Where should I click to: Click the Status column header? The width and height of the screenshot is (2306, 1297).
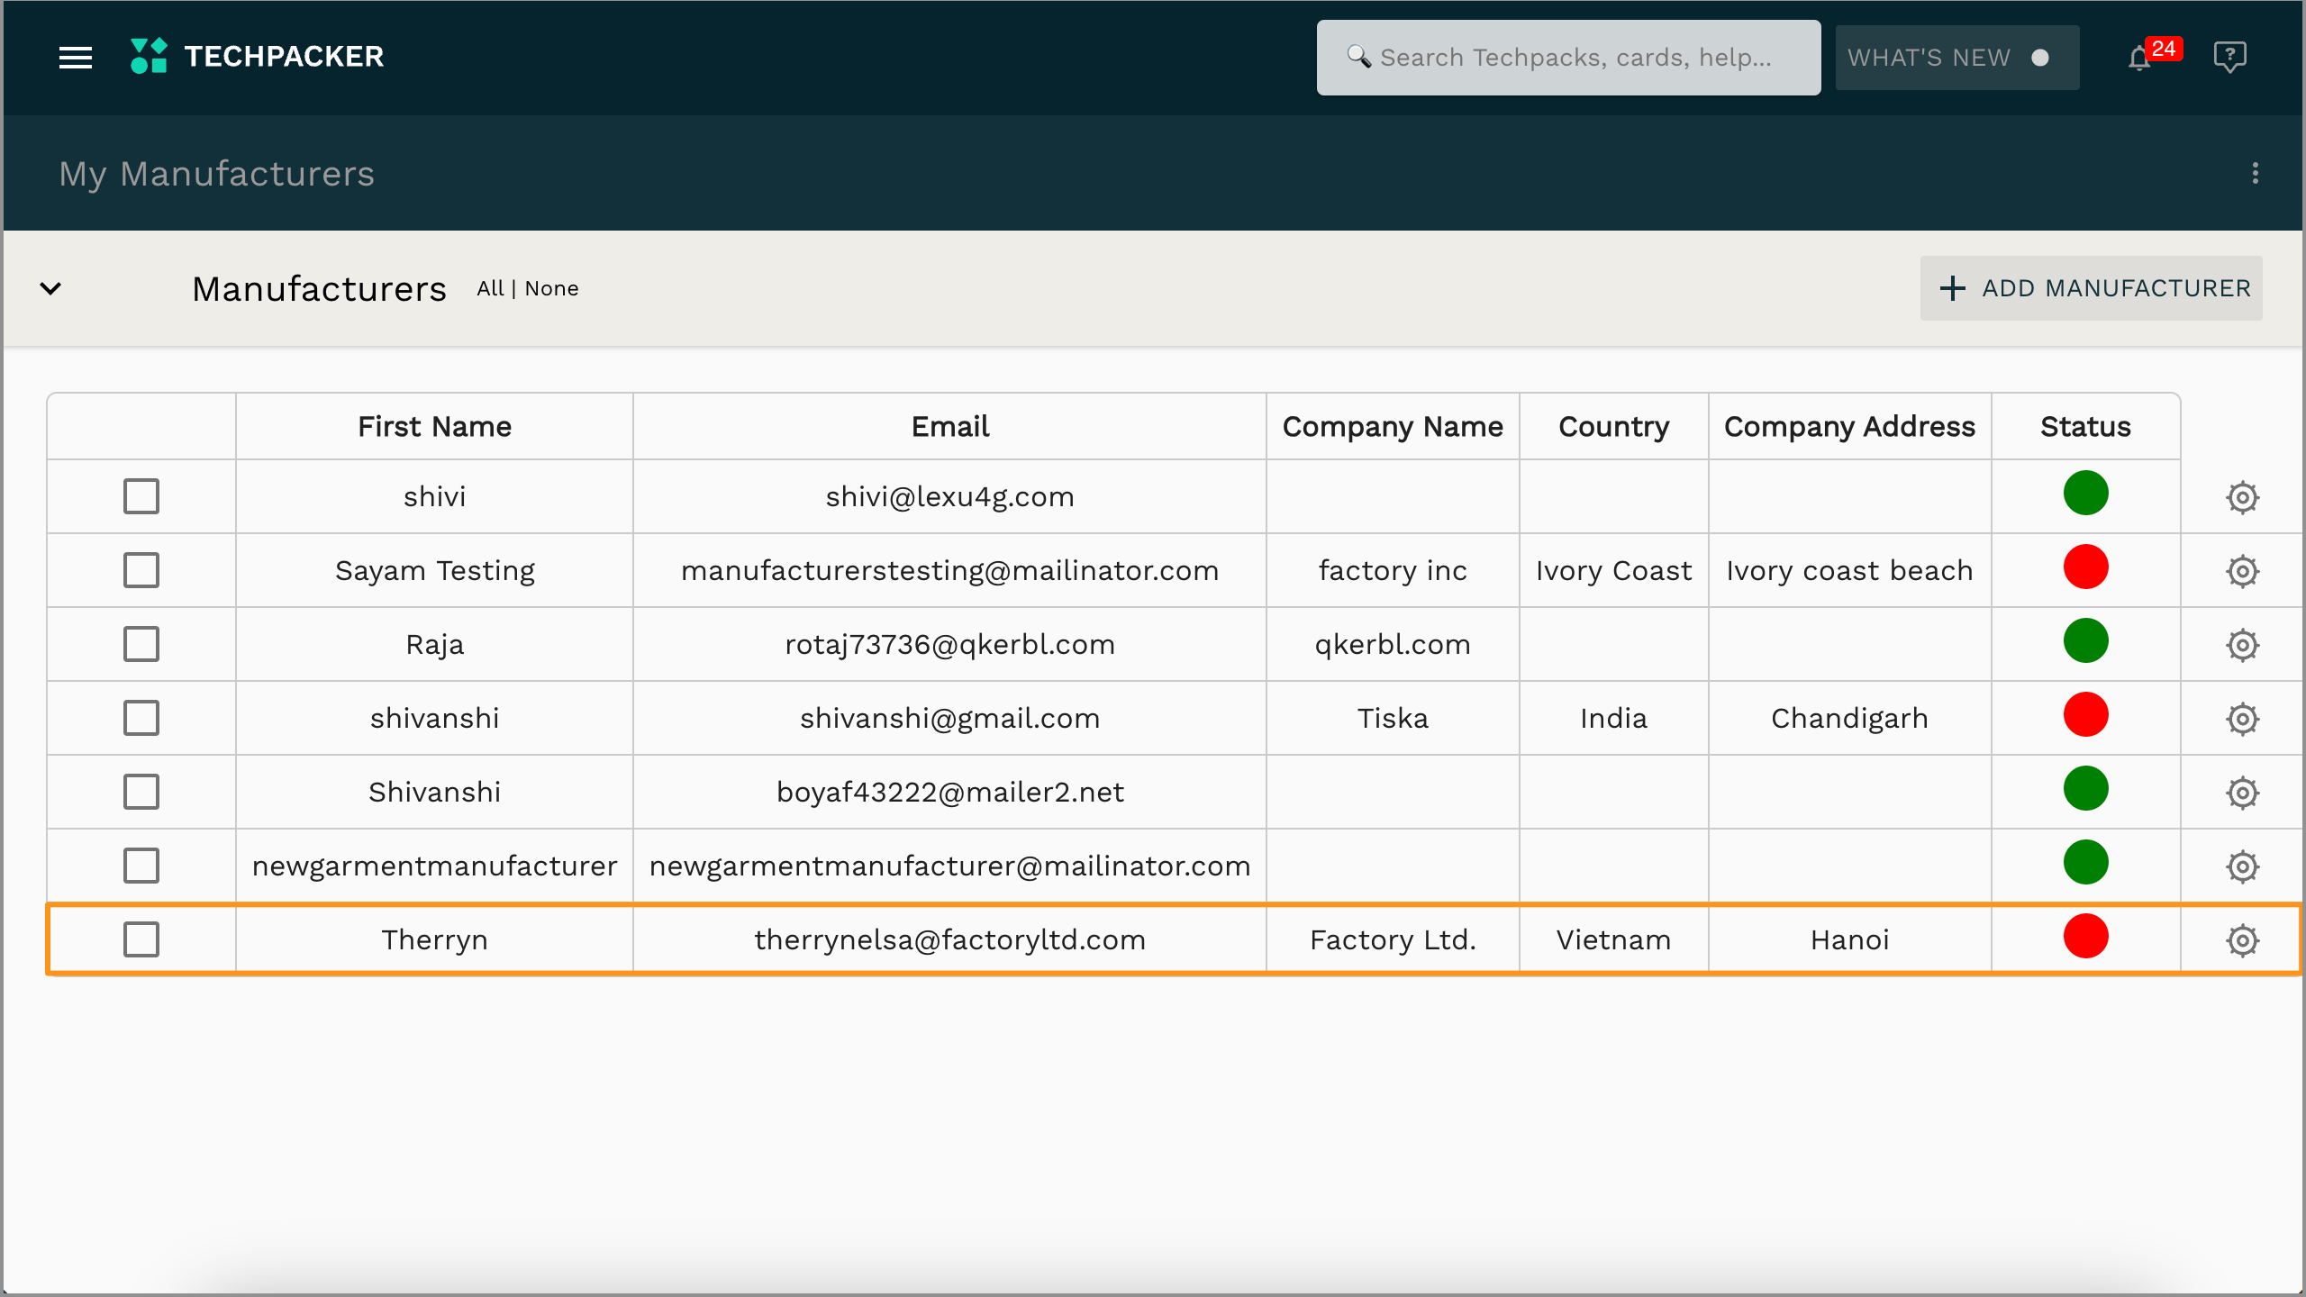2085,426
